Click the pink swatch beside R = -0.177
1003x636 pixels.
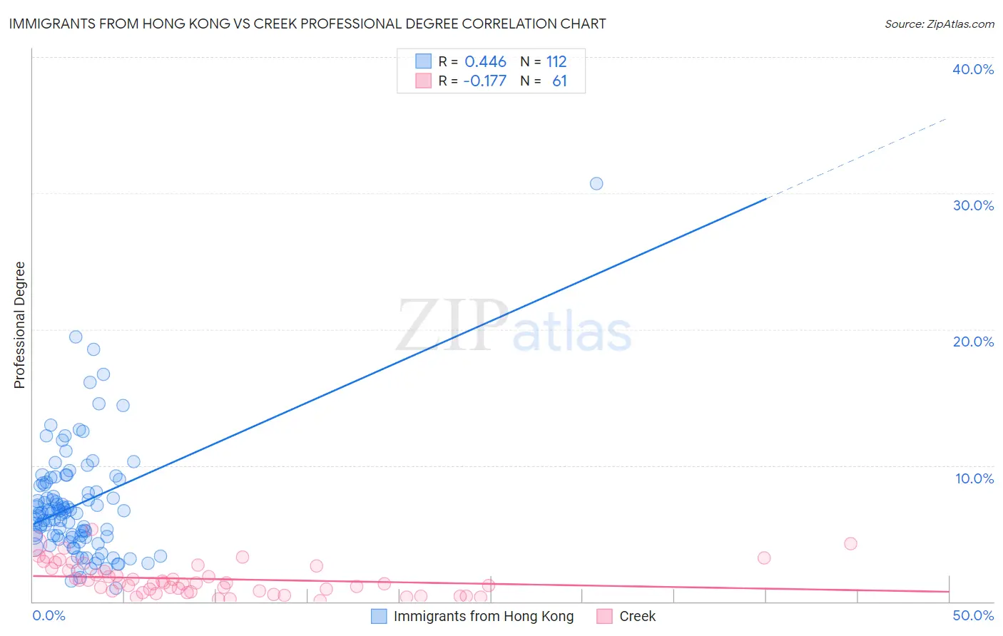coord(423,81)
